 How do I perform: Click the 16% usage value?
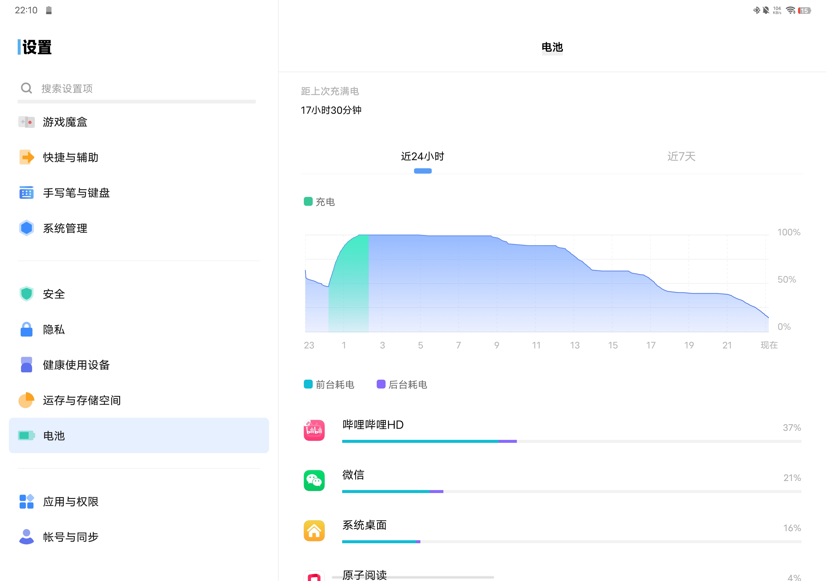click(792, 528)
